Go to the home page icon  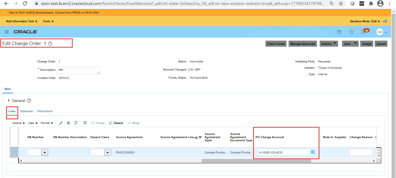coord(339,32)
